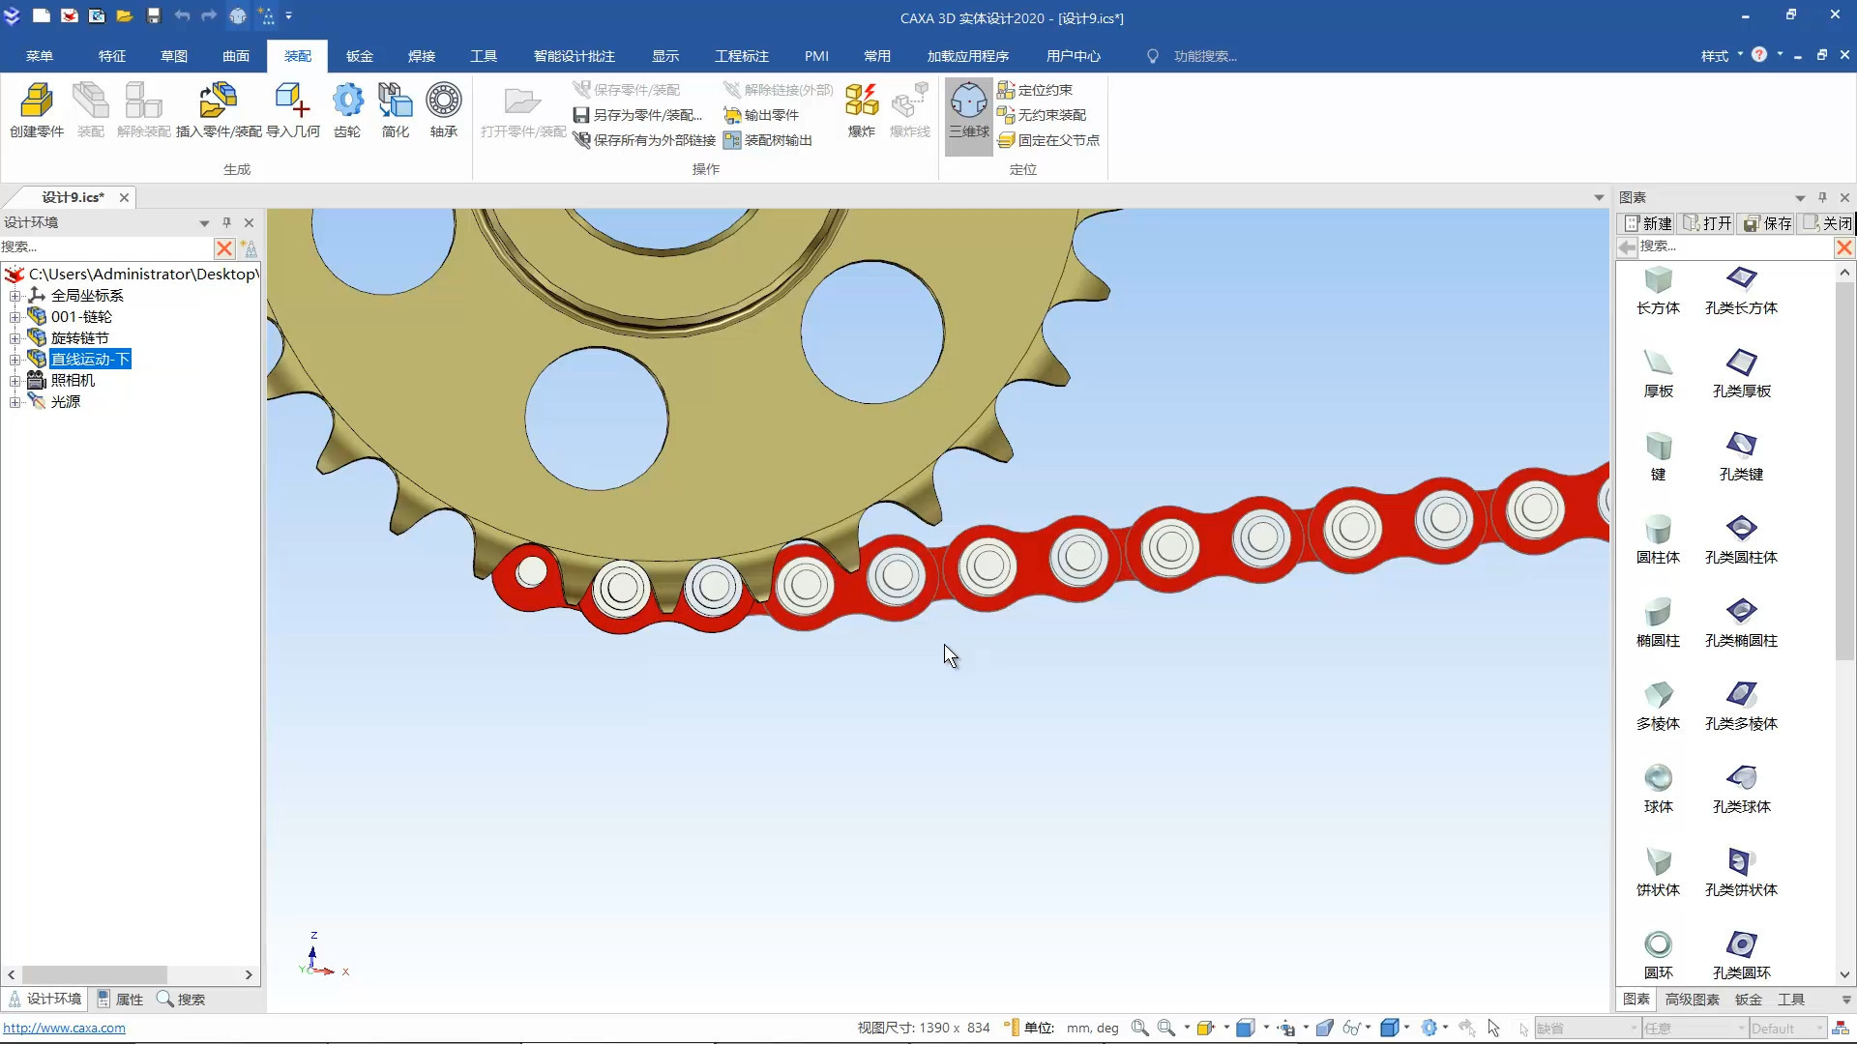Viewport: 1857px width, 1044px height.
Task: Open the Default dropdown in status bar
Action: pos(1787,1029)
